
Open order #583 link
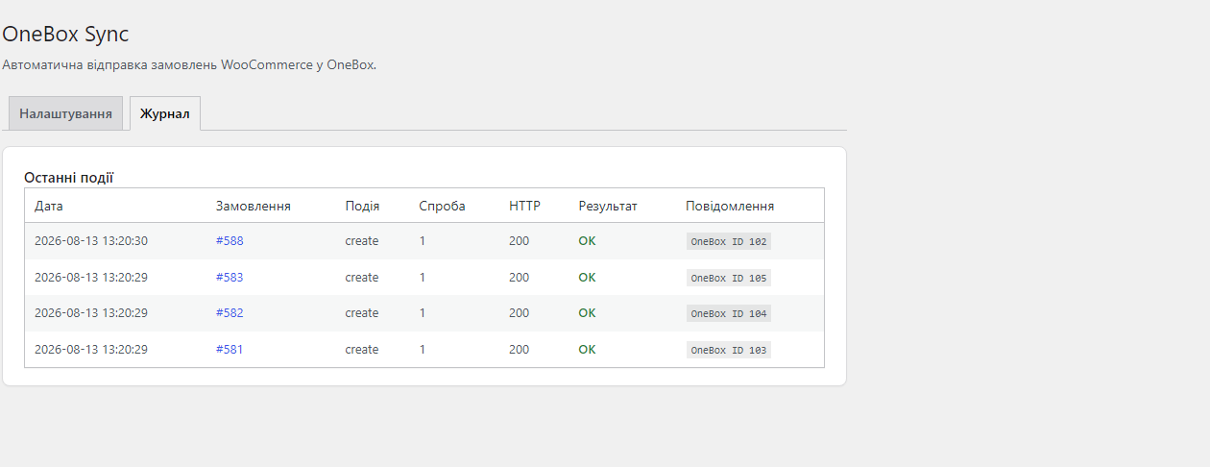(230, 278)
